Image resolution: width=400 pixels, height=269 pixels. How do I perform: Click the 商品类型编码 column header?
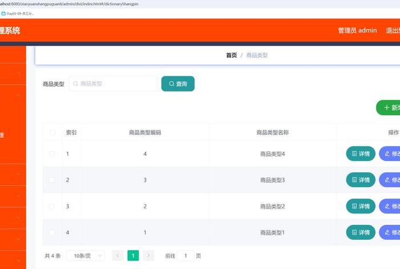coord(145,132)
